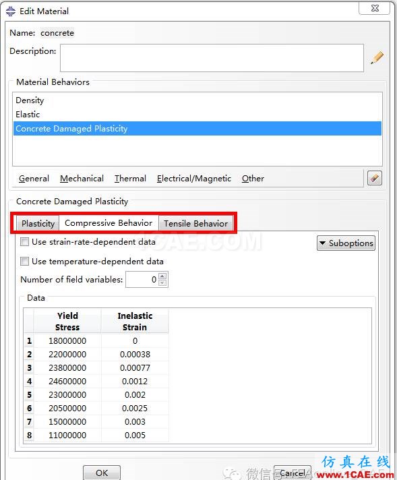Open the General menu
Image resolution: width=397 pixels, height=480 pixels.
point(34,179)
